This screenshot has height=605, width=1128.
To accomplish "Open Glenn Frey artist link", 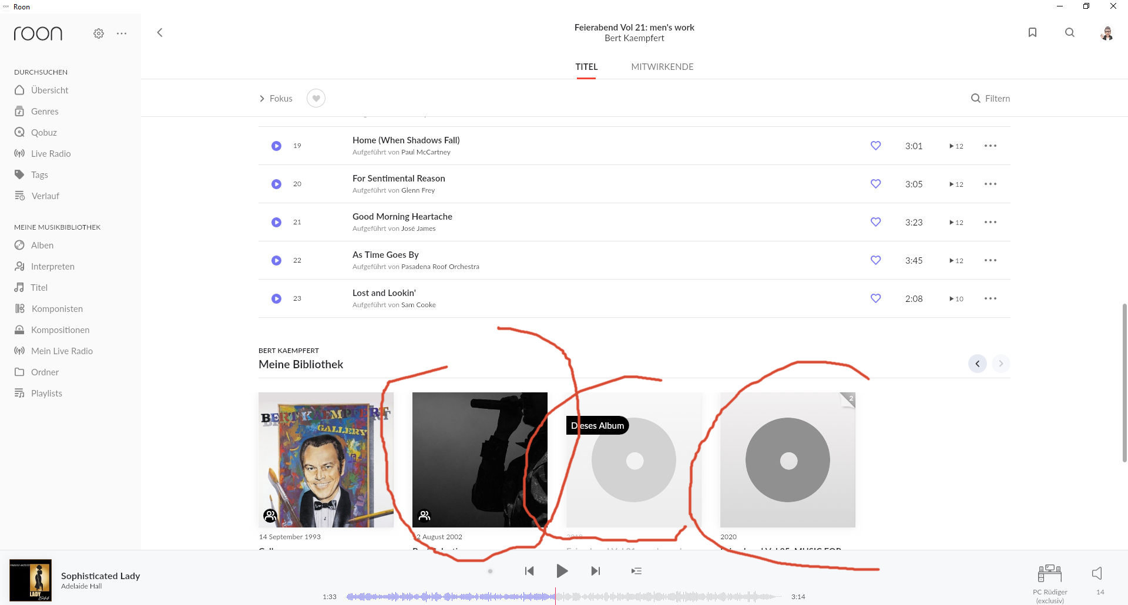I will (418, 190).
